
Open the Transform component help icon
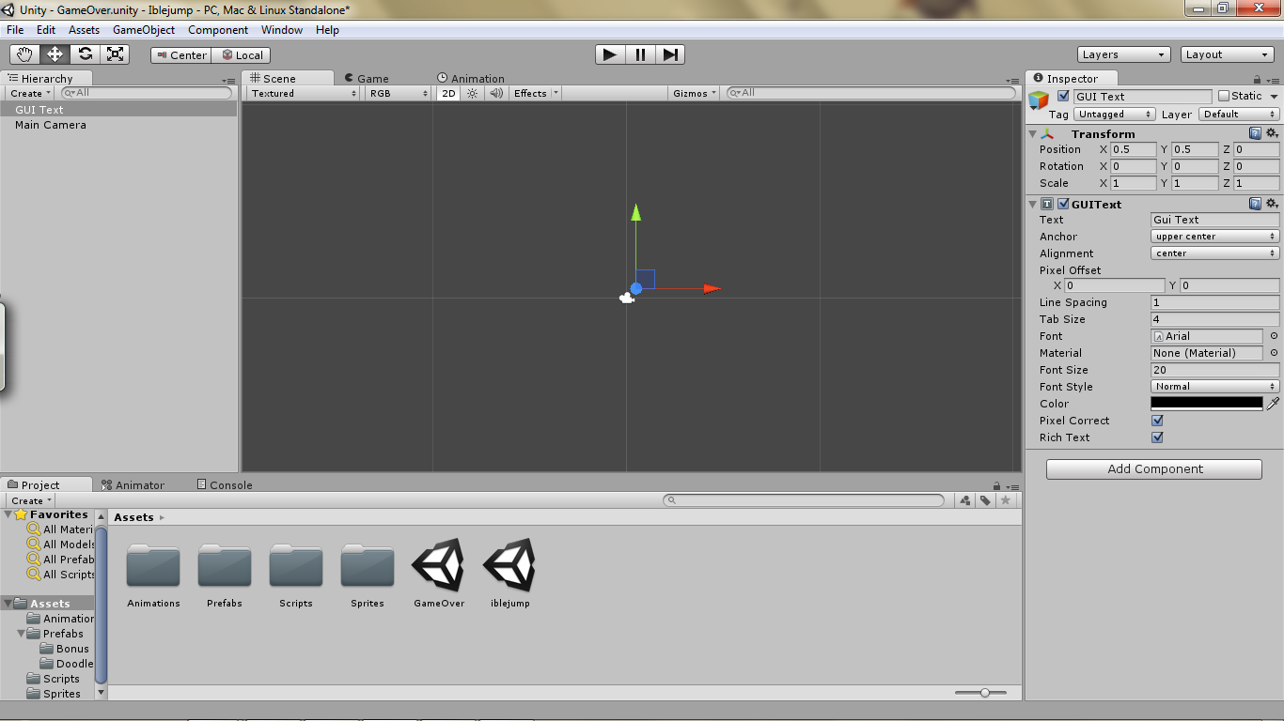1255,133
